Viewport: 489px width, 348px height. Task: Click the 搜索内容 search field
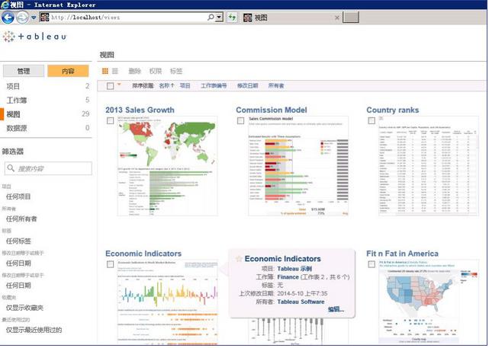(48, 168)
